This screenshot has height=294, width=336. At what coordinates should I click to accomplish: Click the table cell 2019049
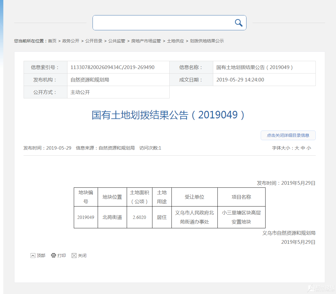click(86, 217)
